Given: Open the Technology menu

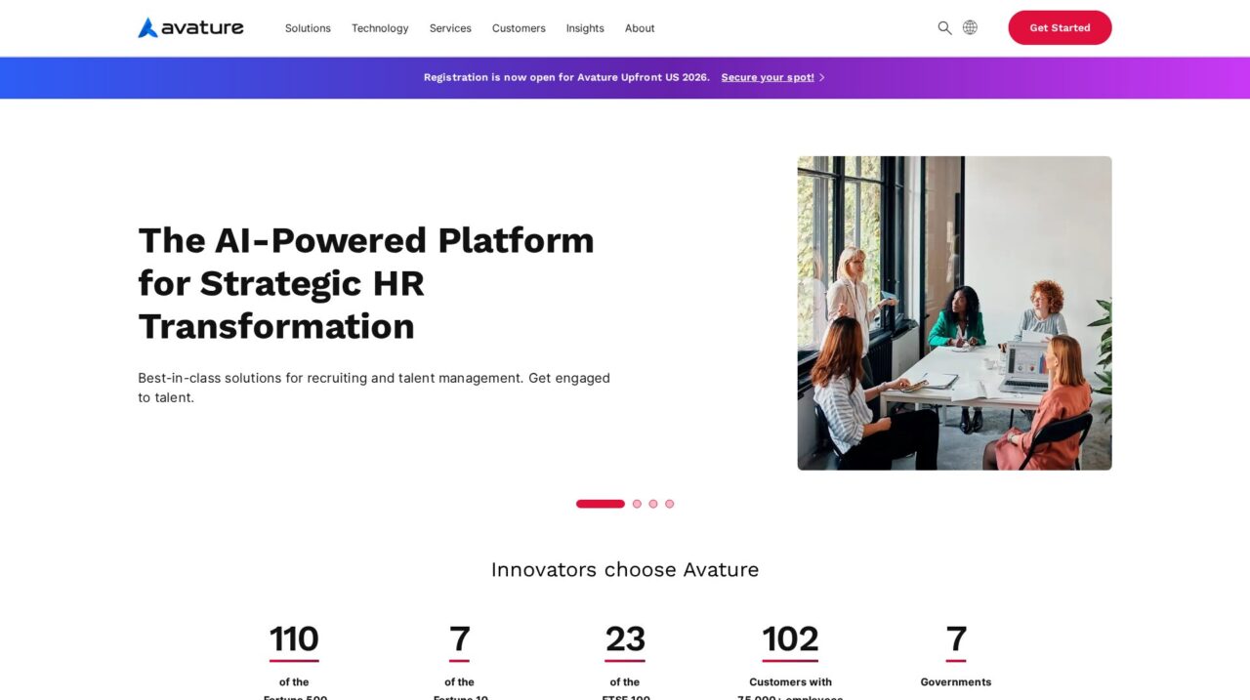Looking at the screenshot, I should coord(380,28).
